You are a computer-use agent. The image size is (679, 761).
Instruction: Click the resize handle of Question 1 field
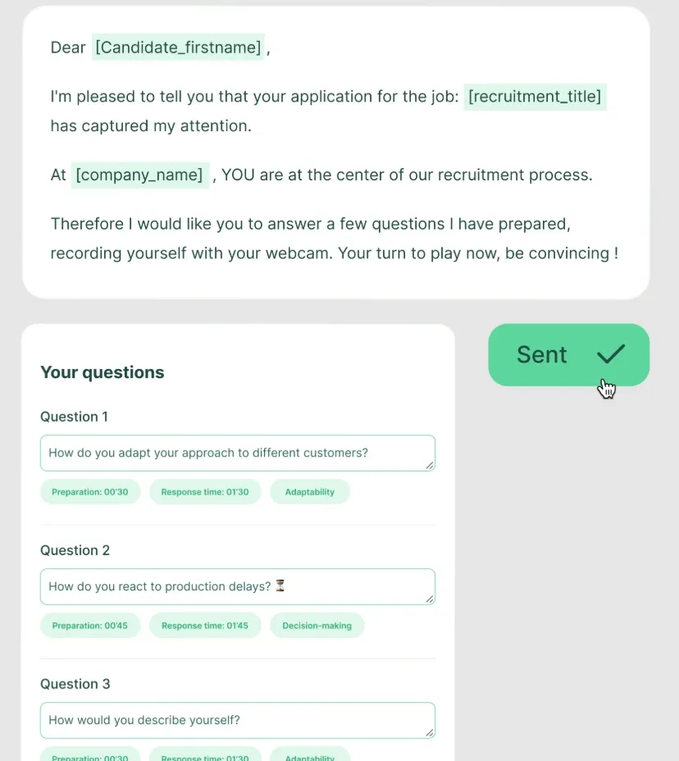click(x=429, y=465)
